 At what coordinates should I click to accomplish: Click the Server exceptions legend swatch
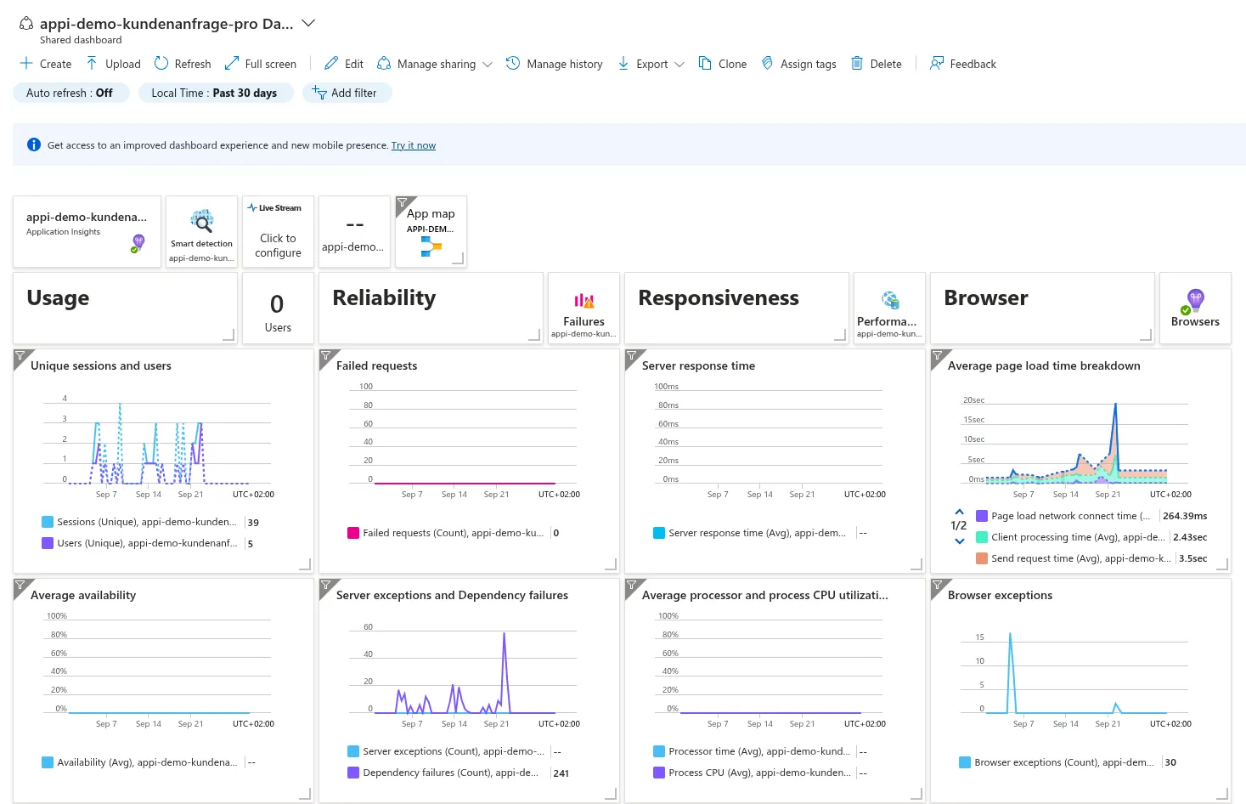(x=353, y=751)
